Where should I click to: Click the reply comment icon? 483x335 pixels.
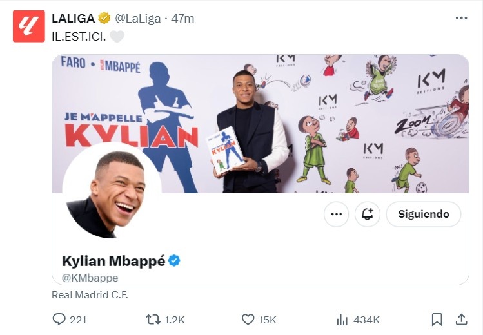pyautogui.click(x=59, y=319)
